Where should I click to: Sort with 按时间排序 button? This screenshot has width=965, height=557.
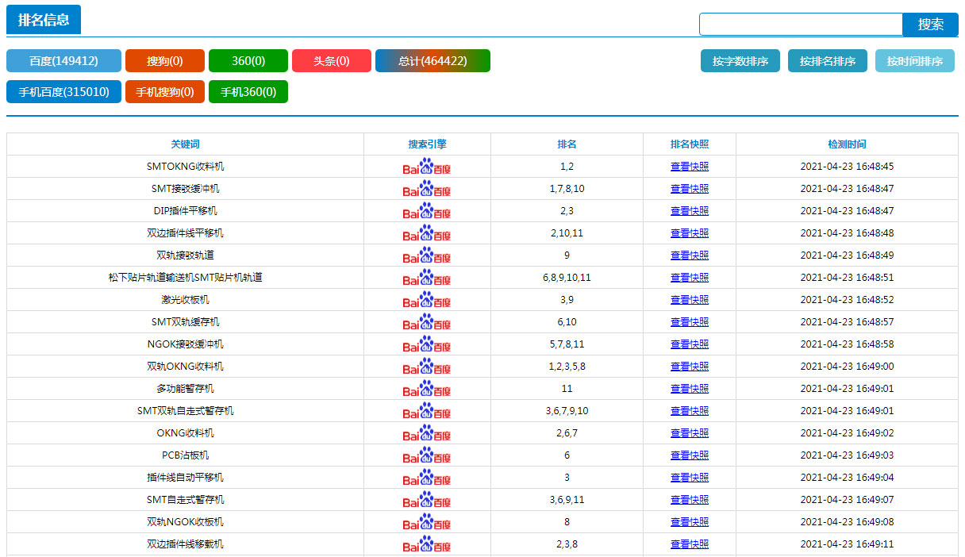click(x=915, y=61)
